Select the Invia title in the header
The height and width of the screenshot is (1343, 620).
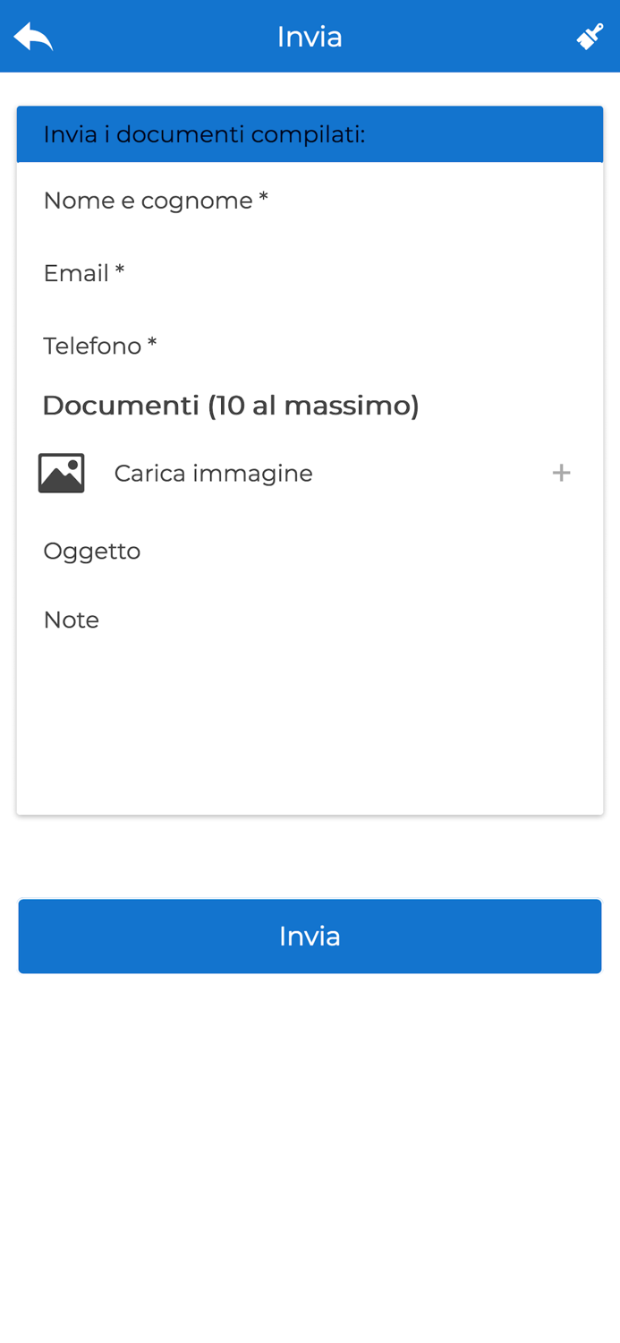[310, 36]
